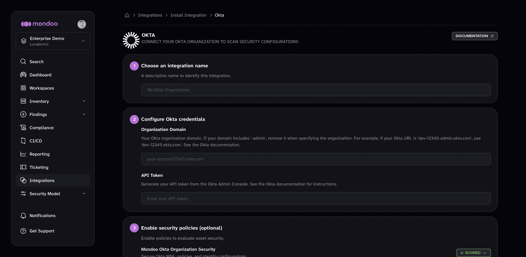Click the Compliance scroll icon
Viewport: 526px width, 257px height.
pos(23,127)
